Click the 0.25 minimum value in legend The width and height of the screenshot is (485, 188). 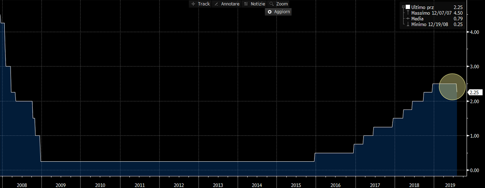click(x=458, y=24)
